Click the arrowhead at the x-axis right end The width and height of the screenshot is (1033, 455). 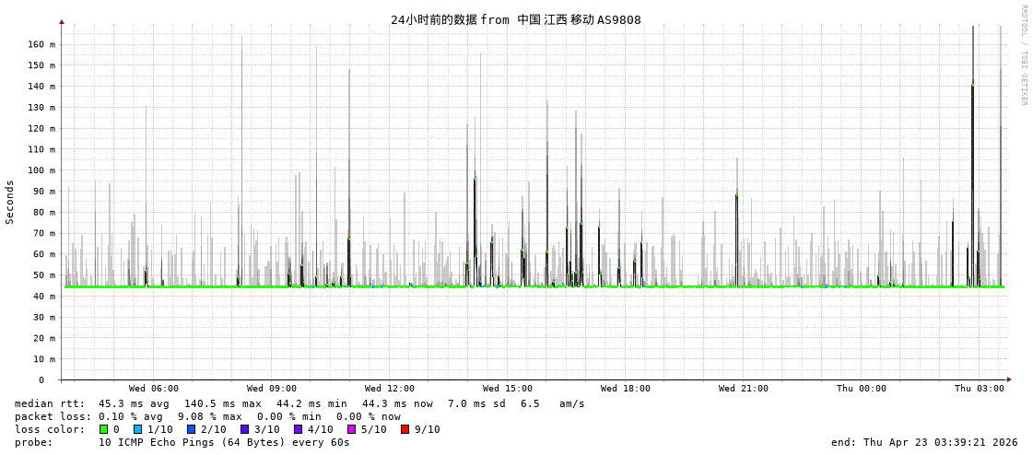click(x=1009, y=379)
